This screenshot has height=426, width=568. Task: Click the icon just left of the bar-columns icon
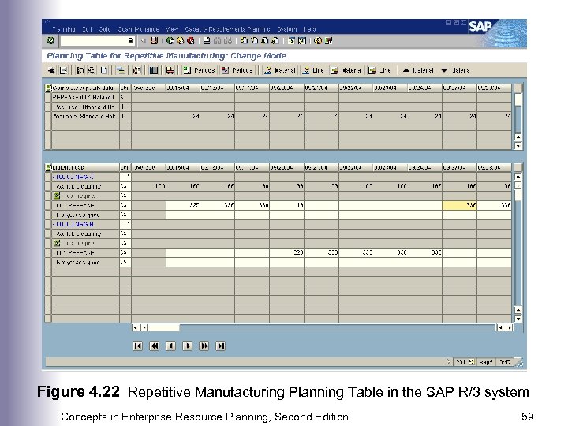coord(137,70)
